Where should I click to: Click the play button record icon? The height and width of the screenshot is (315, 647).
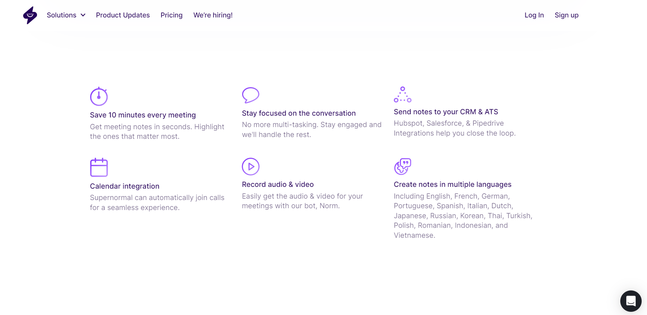click(x=250, y=167)
